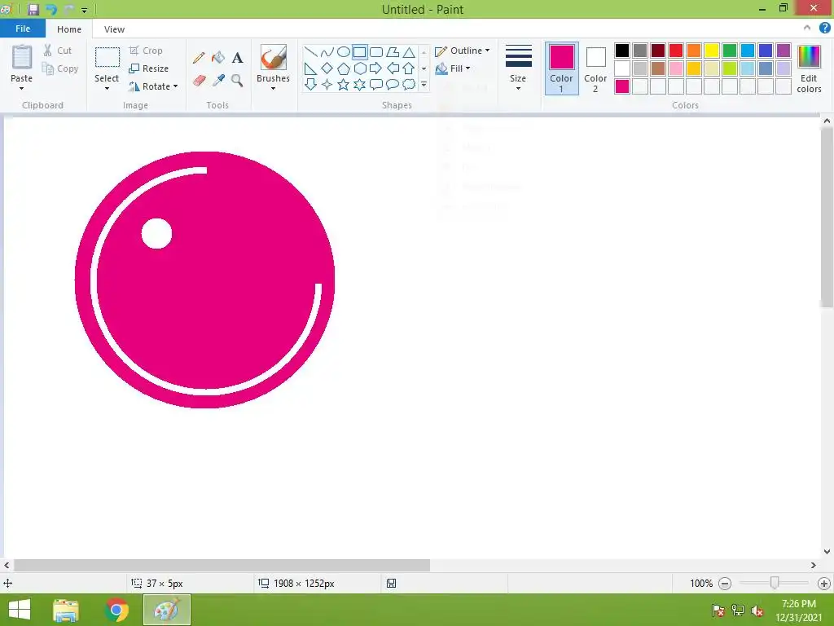Click the Copy button
Image resolution: width=834 pixels, height=626 pixels.
click(60, 68)
